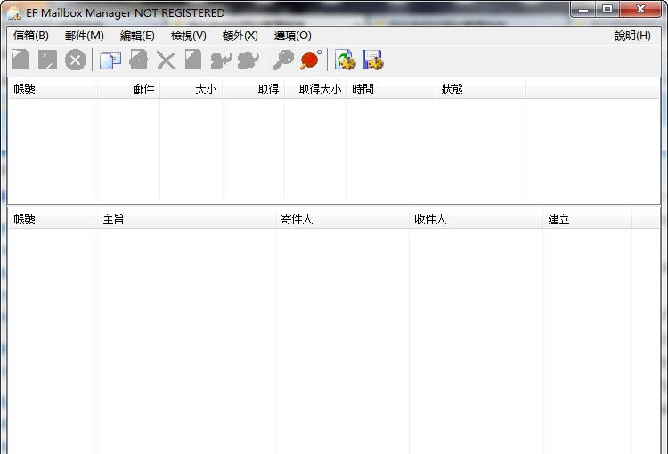This screenshot has height=454, width=668.
Task: Sort by 狀態 column header
Action: pyautogui.click(x=481, y=89)
